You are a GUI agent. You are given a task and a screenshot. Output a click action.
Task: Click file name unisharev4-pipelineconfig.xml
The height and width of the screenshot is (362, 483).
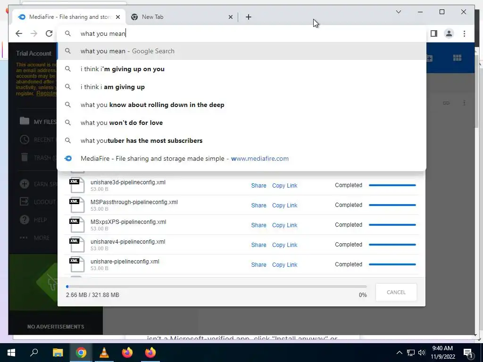128,242
